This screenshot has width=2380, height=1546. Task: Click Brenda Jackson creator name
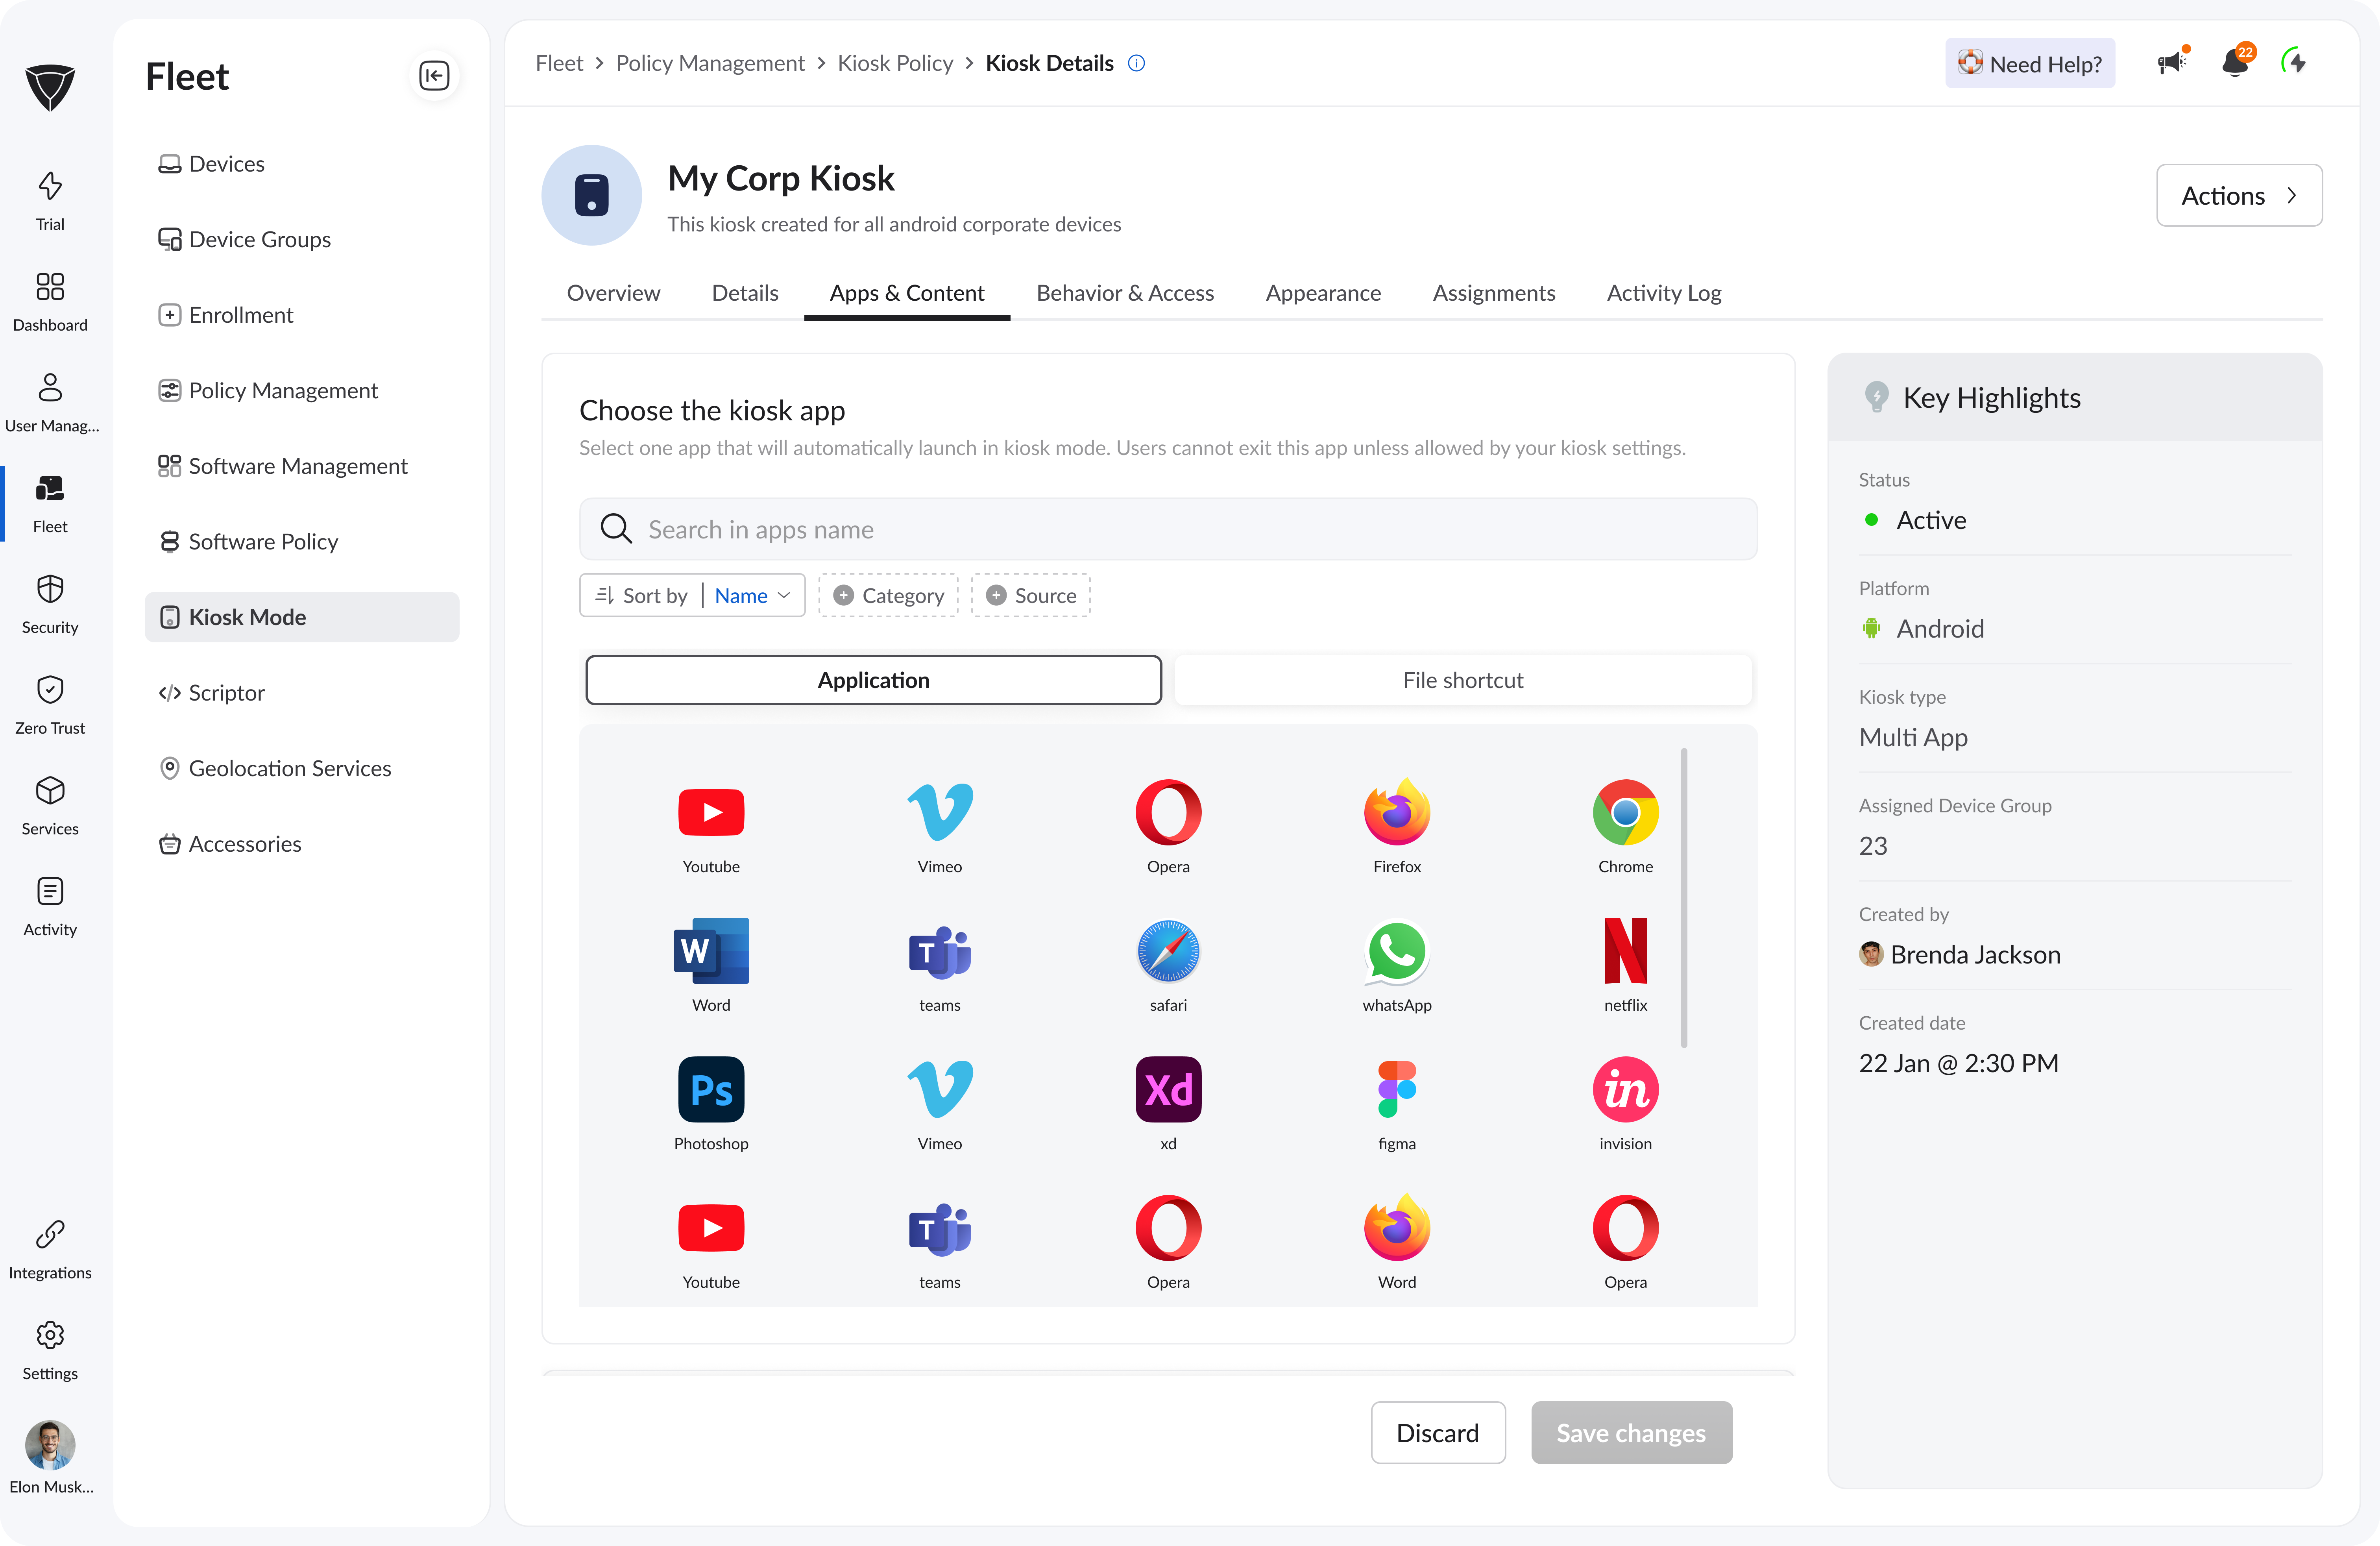point(1975,954)
